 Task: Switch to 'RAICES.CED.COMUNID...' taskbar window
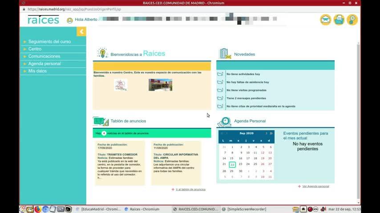coord(196,209)
